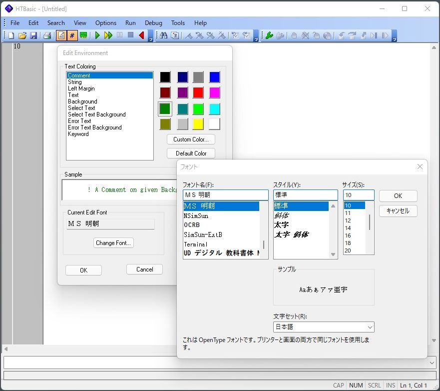Select Terminal in the font list

(x=221, y=244)
